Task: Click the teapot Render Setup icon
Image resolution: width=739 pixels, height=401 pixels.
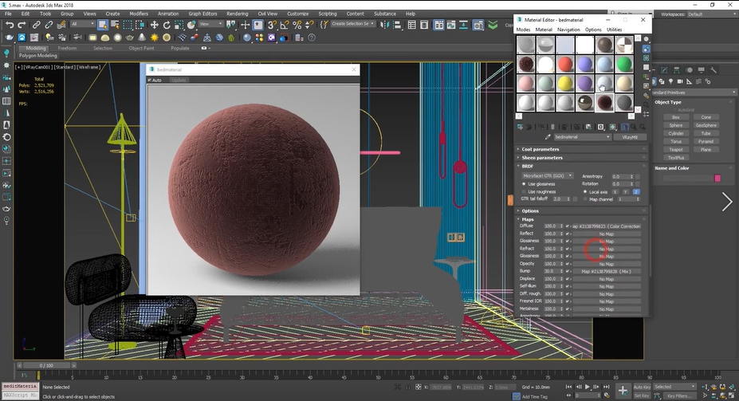Action: click(x=10, y=37)
